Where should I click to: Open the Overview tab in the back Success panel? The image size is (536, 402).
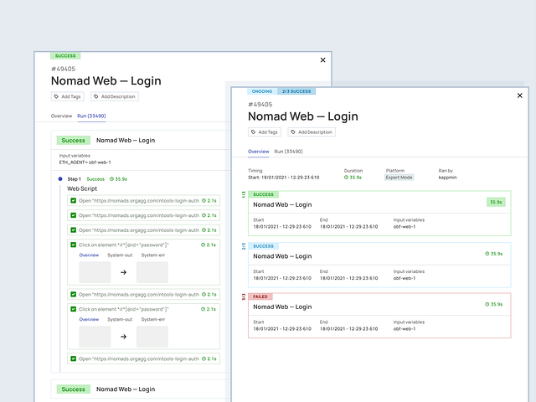point(62,116)
